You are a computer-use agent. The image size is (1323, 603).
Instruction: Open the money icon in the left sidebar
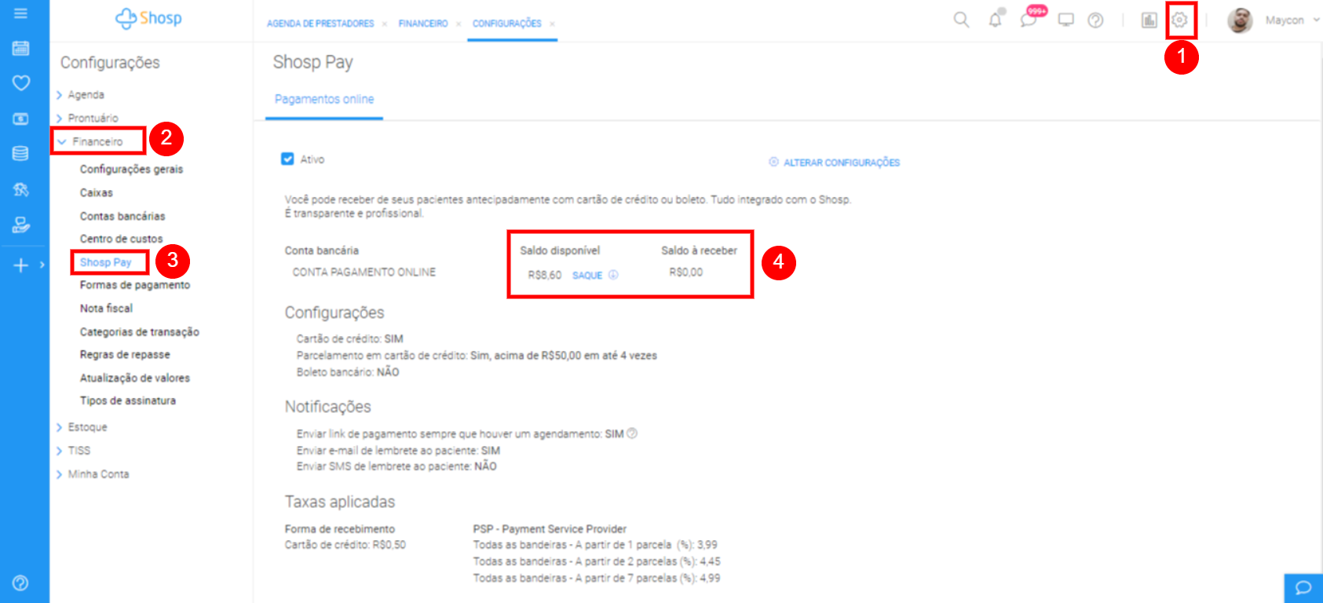[x=21, y=119]
